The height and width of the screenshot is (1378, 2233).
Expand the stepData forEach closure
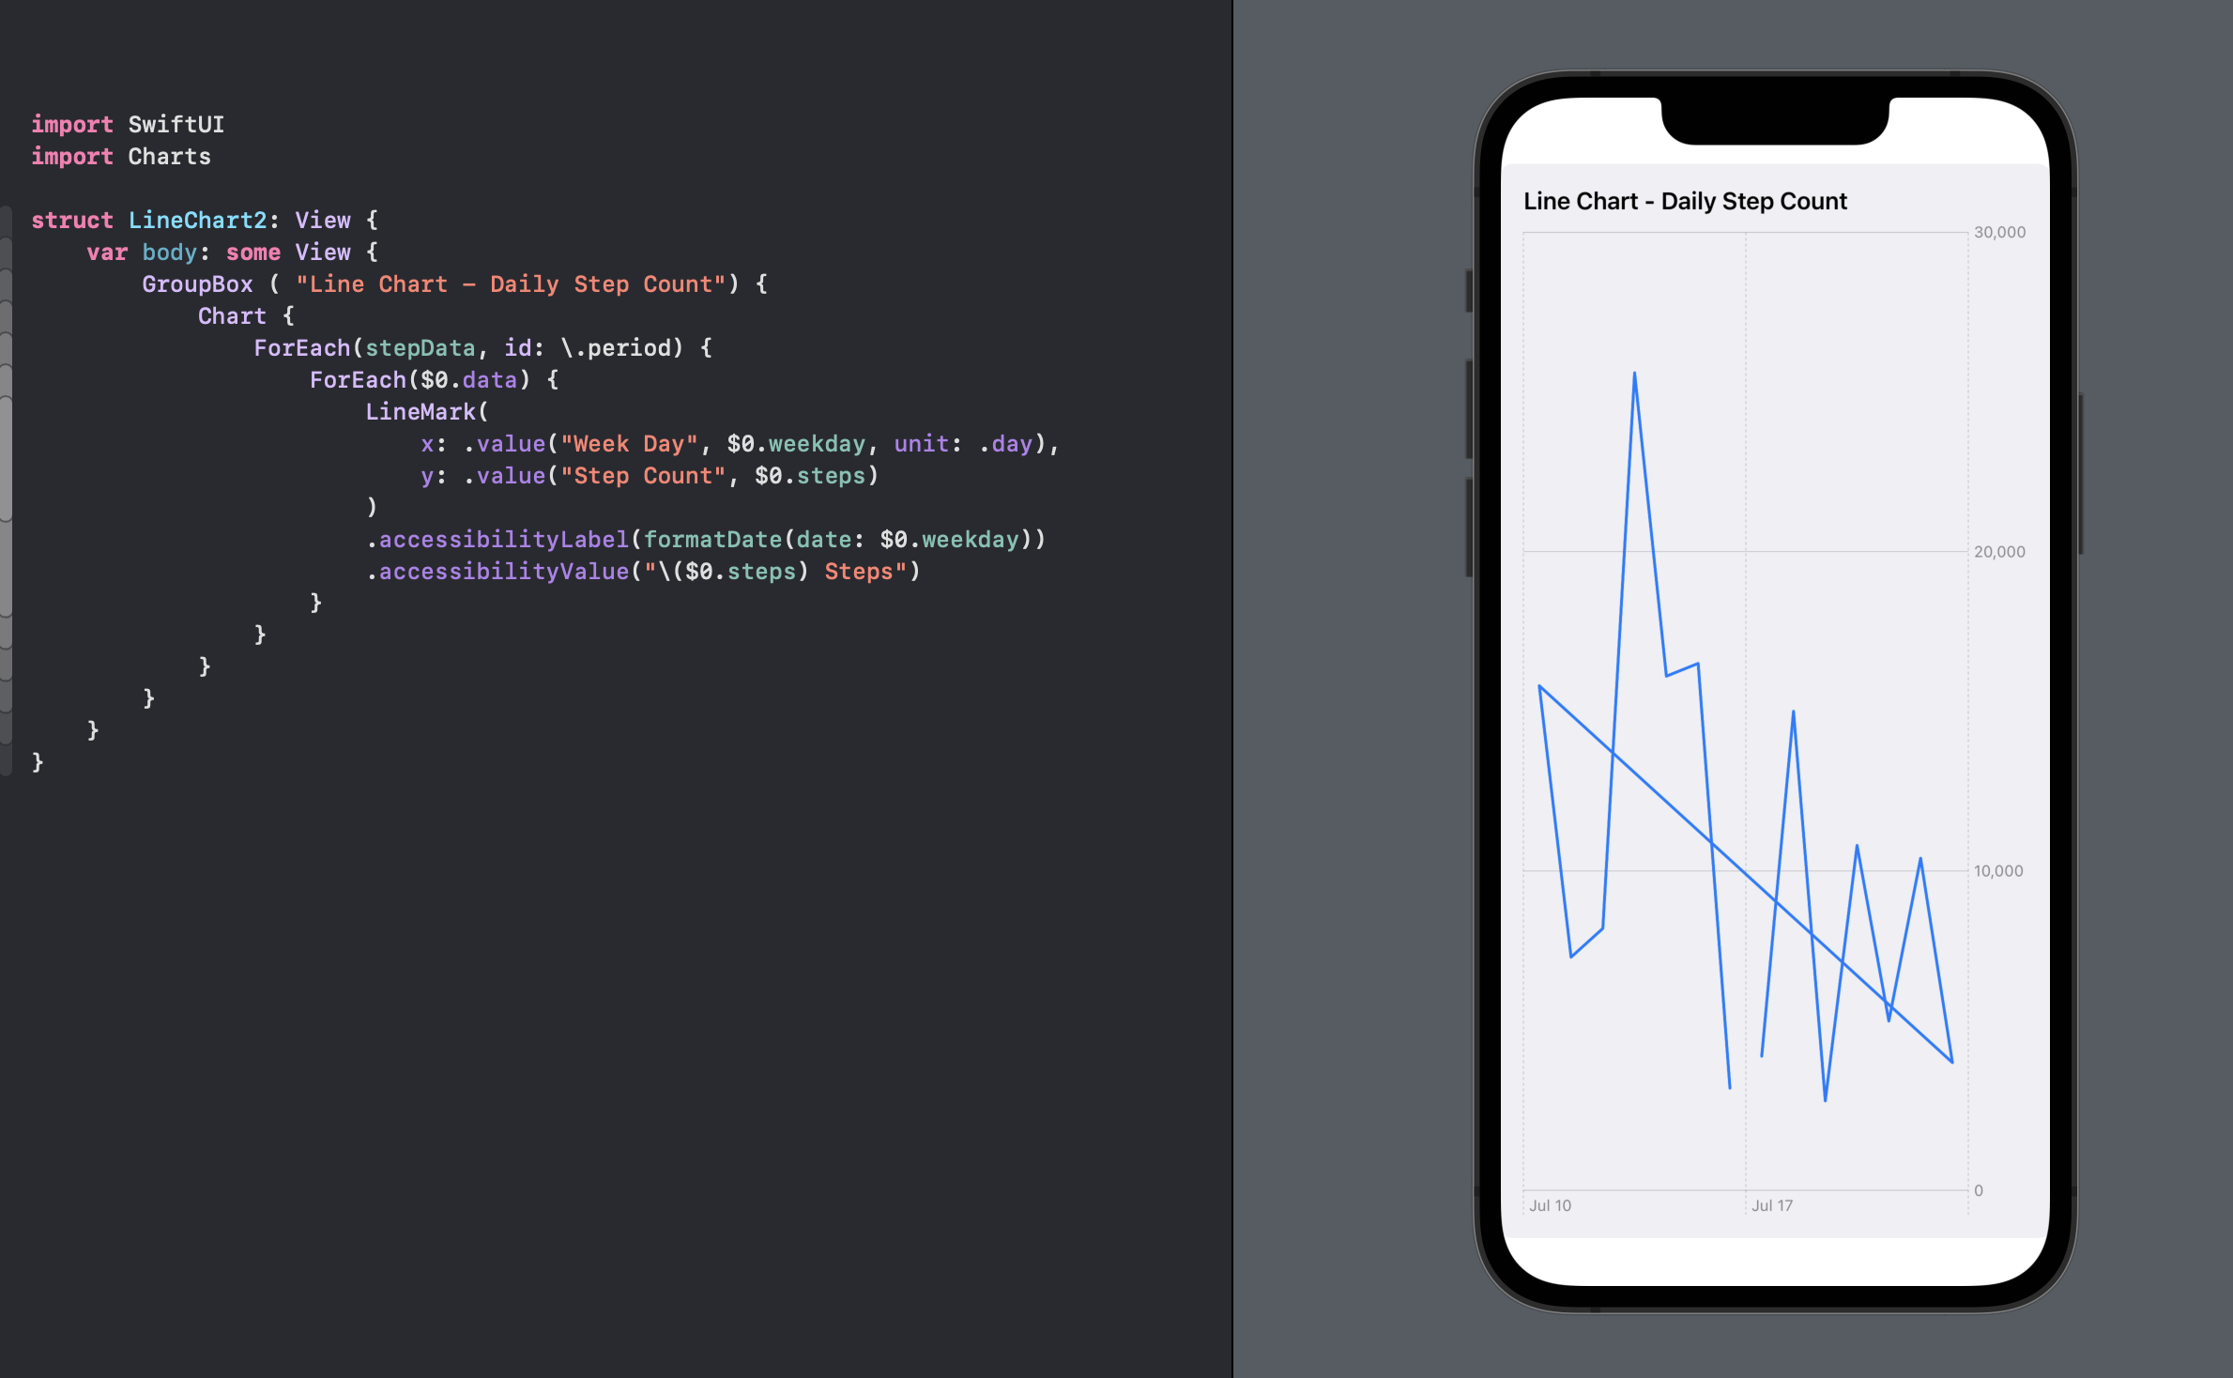(14, 347)
